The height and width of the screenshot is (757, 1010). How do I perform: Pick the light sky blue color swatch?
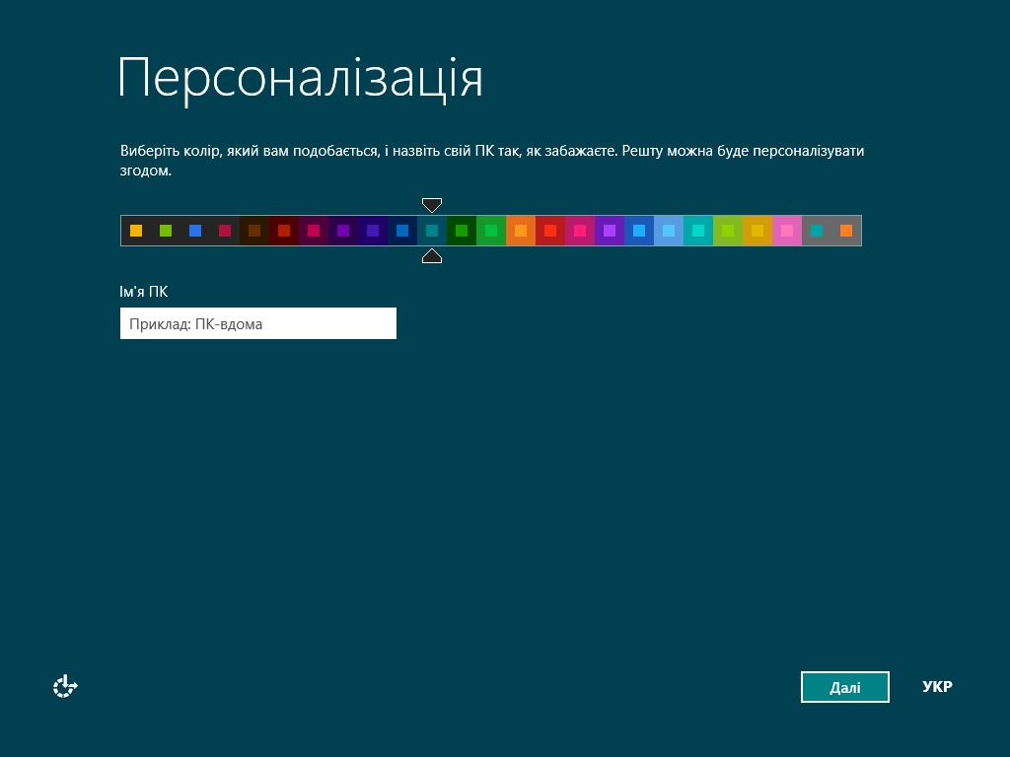[x=669, y=231]
